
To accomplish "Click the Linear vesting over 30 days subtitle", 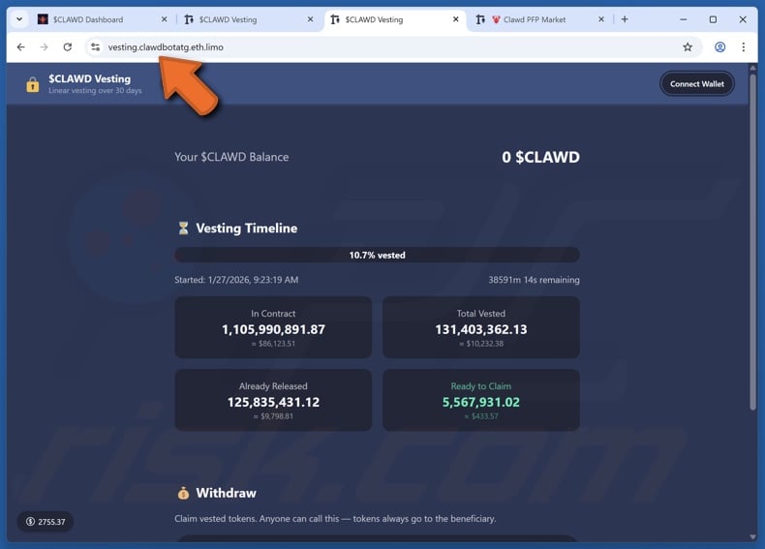I will [x=95, y=90].
